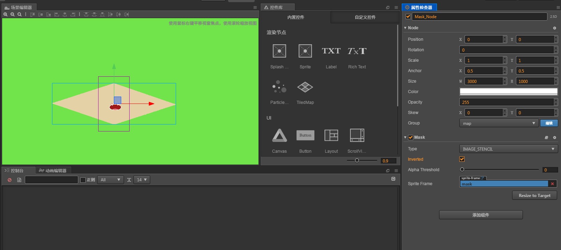
Task: Focus the console search filter field
Action: (51, 180)
